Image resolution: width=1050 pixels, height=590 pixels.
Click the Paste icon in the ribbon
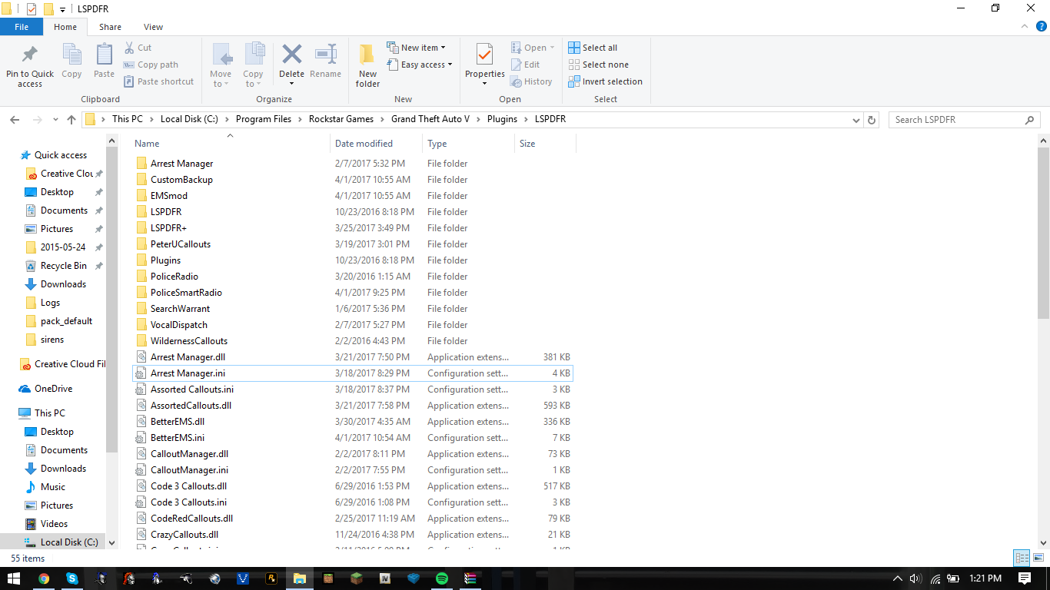coord(104,55)
